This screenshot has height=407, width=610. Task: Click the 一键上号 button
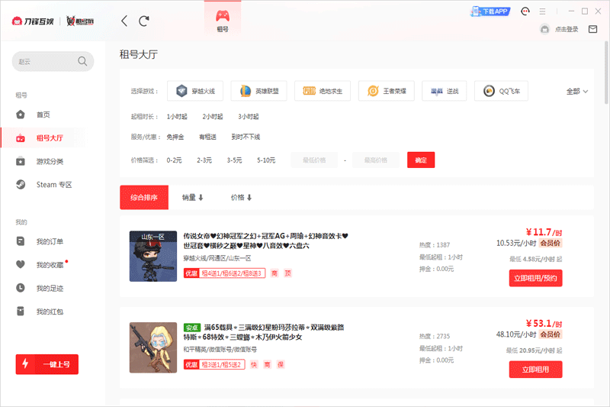tap(47, 364)
